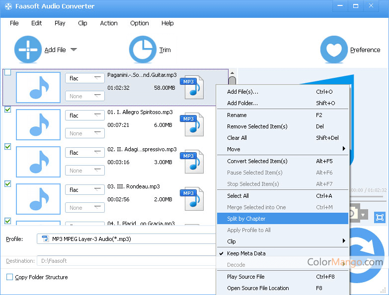
Task: Click the Add File plus icon
Action: [28, 50]
